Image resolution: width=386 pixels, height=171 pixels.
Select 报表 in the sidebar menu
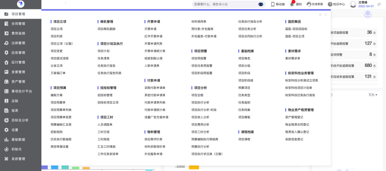pos(15,111)
